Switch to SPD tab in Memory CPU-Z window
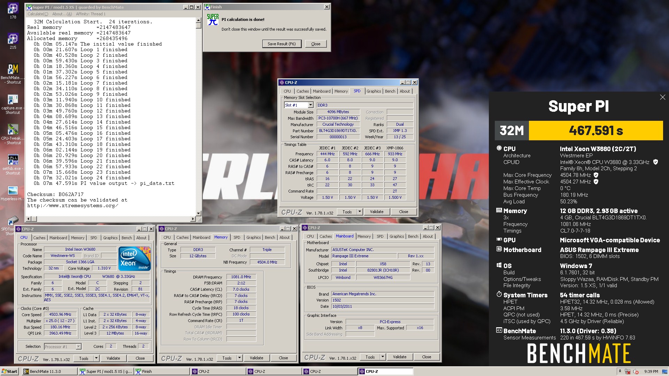Image resolution: width=669 pixels, height=376 pixels. pos(237,237)
